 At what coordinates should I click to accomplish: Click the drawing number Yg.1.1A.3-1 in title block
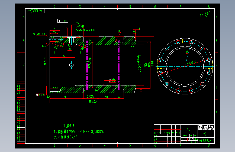coord(206,140)
